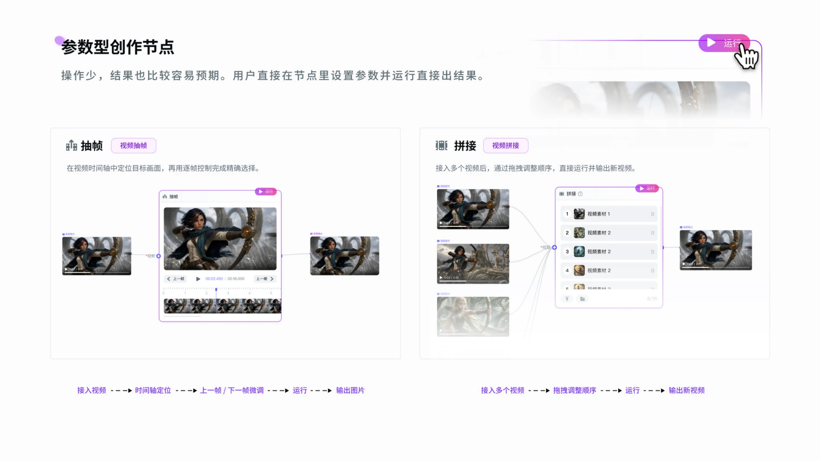Viewport: 820px width, 461px height.
Task: Click the 视频素材 1 label
Action: (x=599, y=214)
